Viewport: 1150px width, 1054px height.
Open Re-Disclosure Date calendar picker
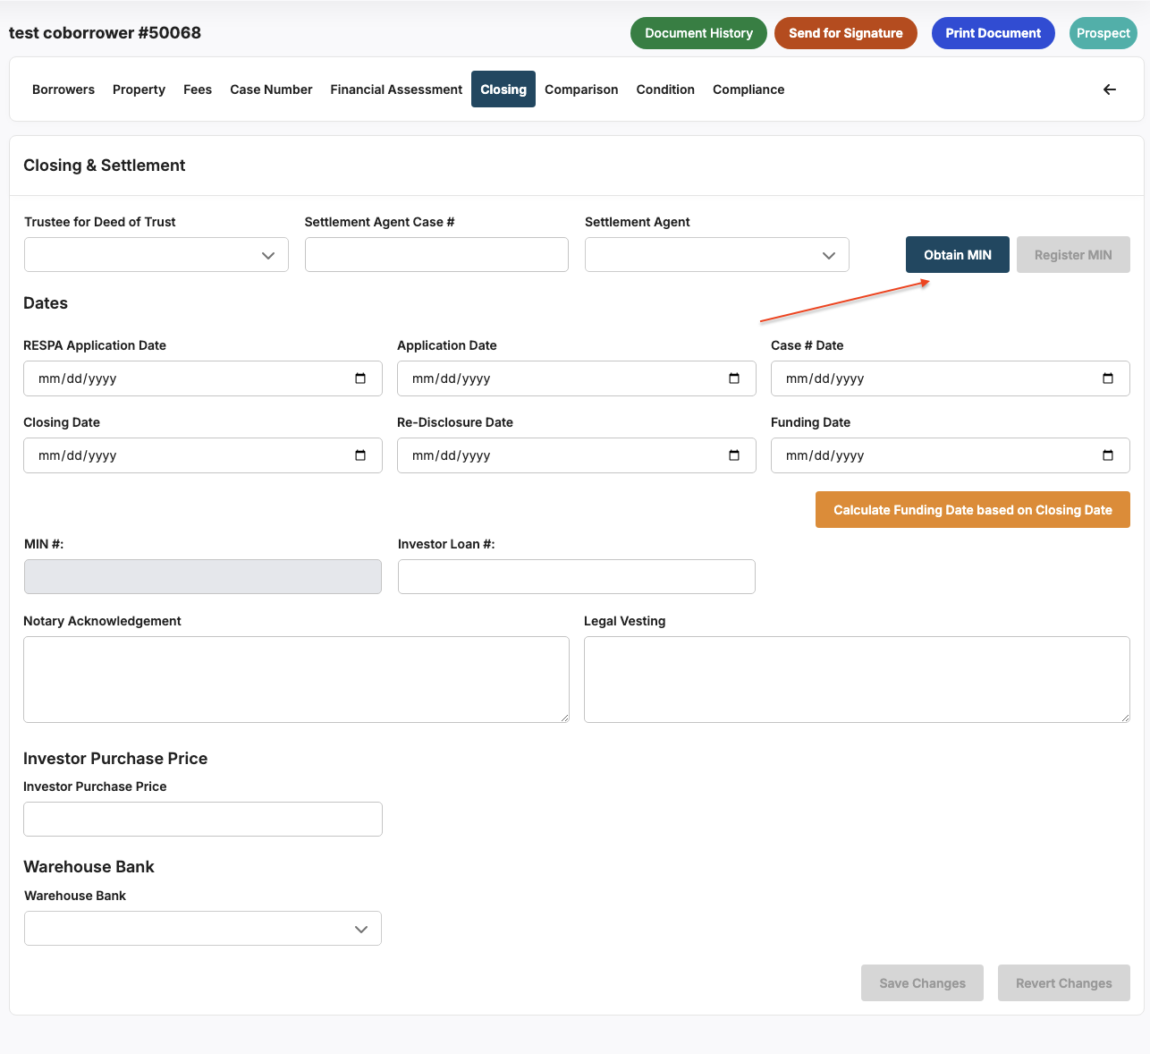pos(734,455)
